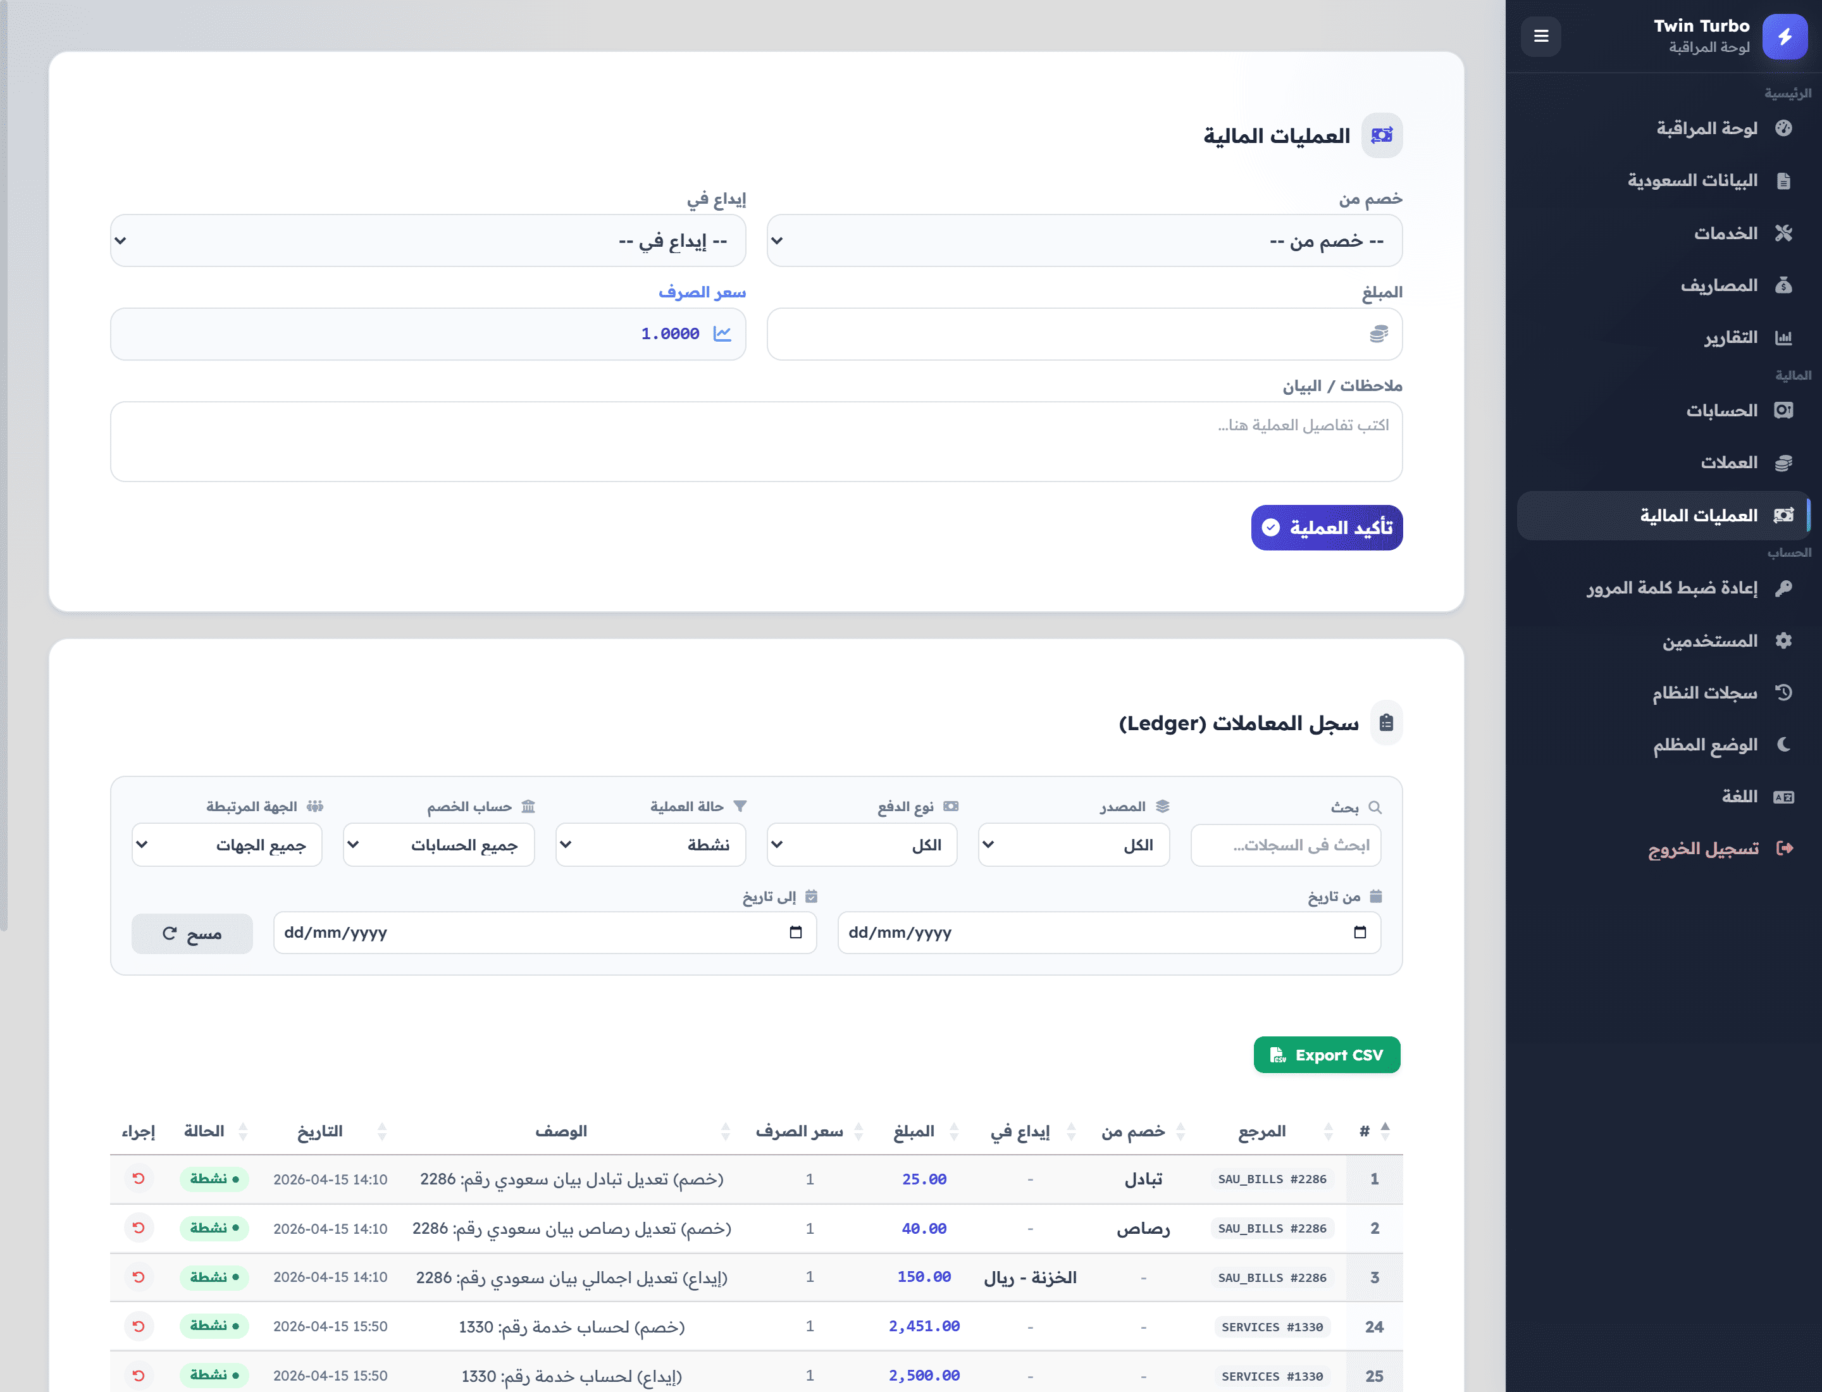The image size is (1822, 1392).
Task: Open لوحة المراقبة dashboard from sidebar
Action: (x=1664, y=128)
